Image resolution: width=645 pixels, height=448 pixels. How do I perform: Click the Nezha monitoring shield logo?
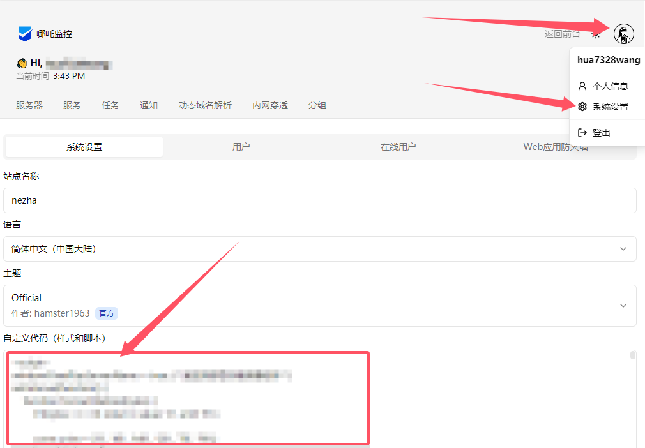point(25,34)
